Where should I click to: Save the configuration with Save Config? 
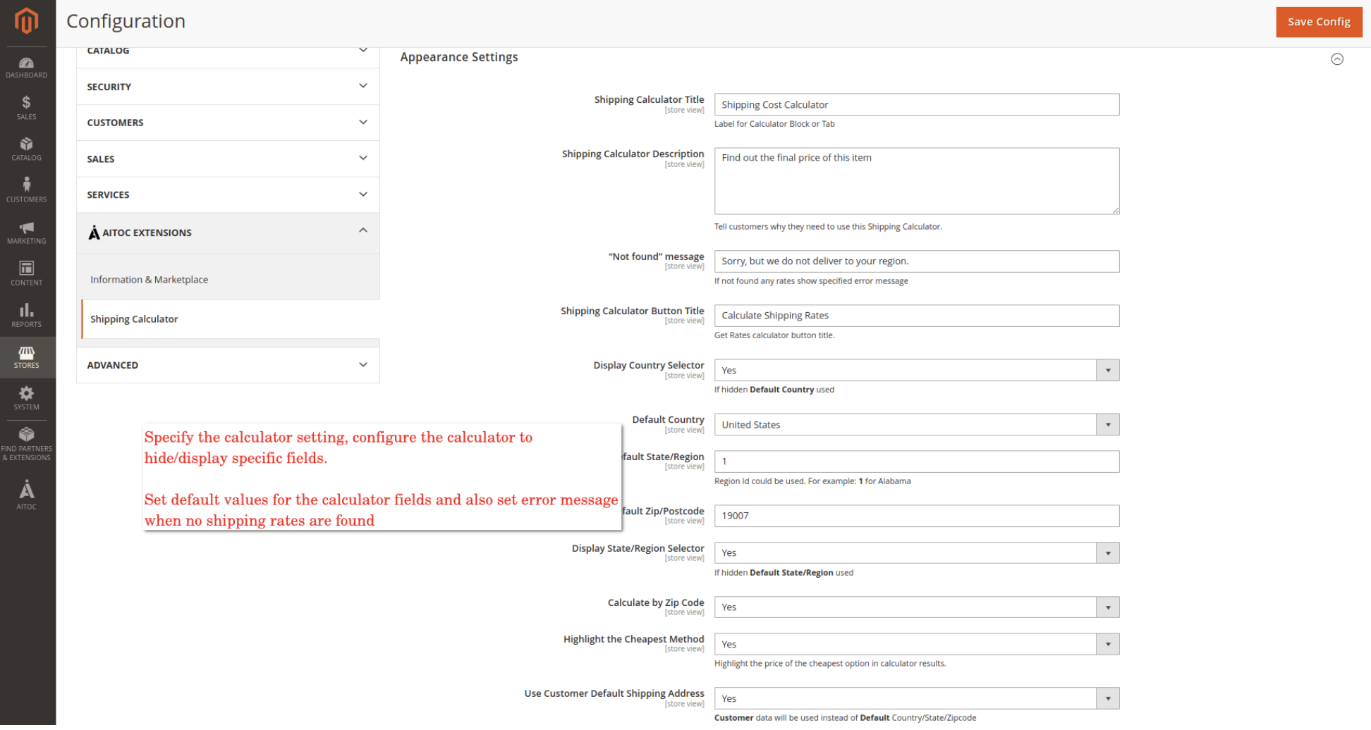pyautogui.click(x=1318, y=22)
